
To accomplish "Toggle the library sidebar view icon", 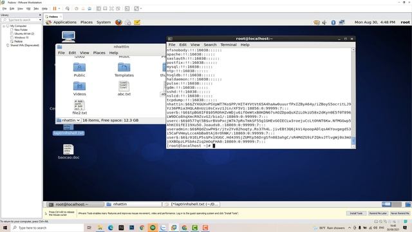I will click(x=98, y=8).
